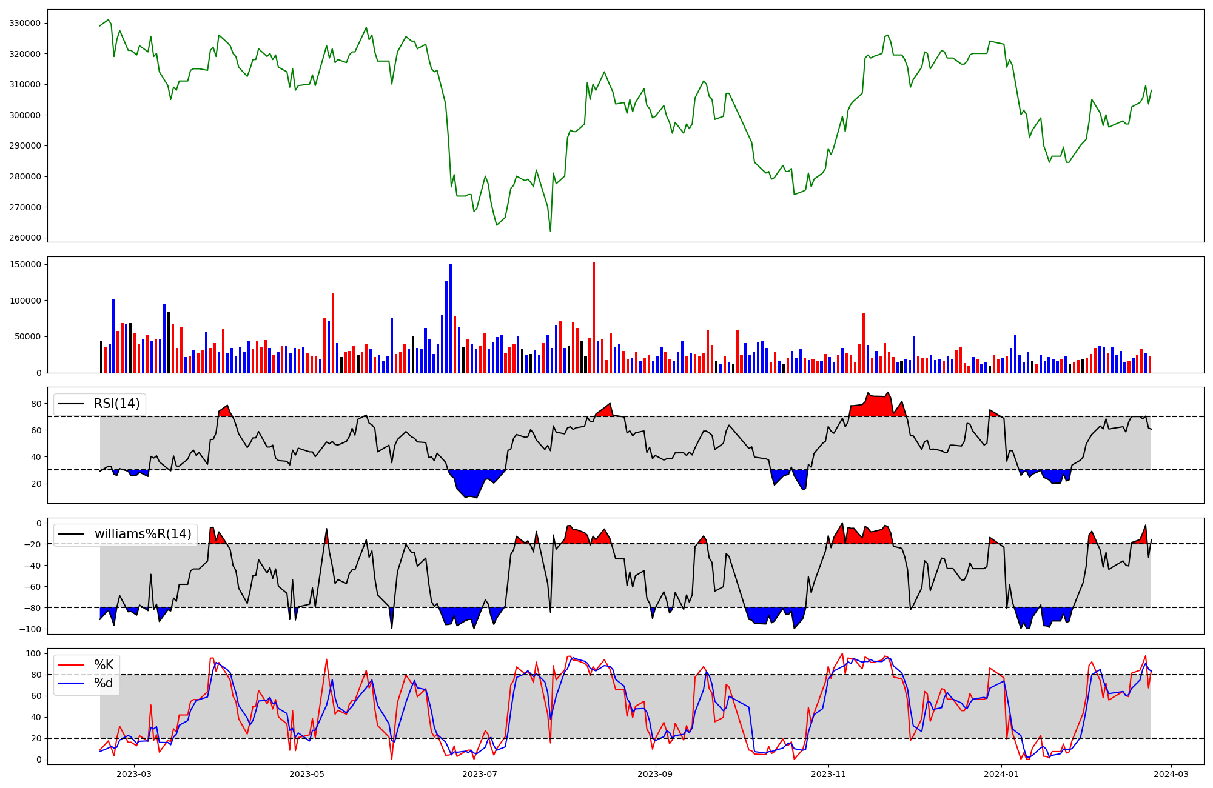The height and width of the screenshot is (788, 1213).
Task: Click the 150000 volume axis label
Action: [x=26, y=264]
